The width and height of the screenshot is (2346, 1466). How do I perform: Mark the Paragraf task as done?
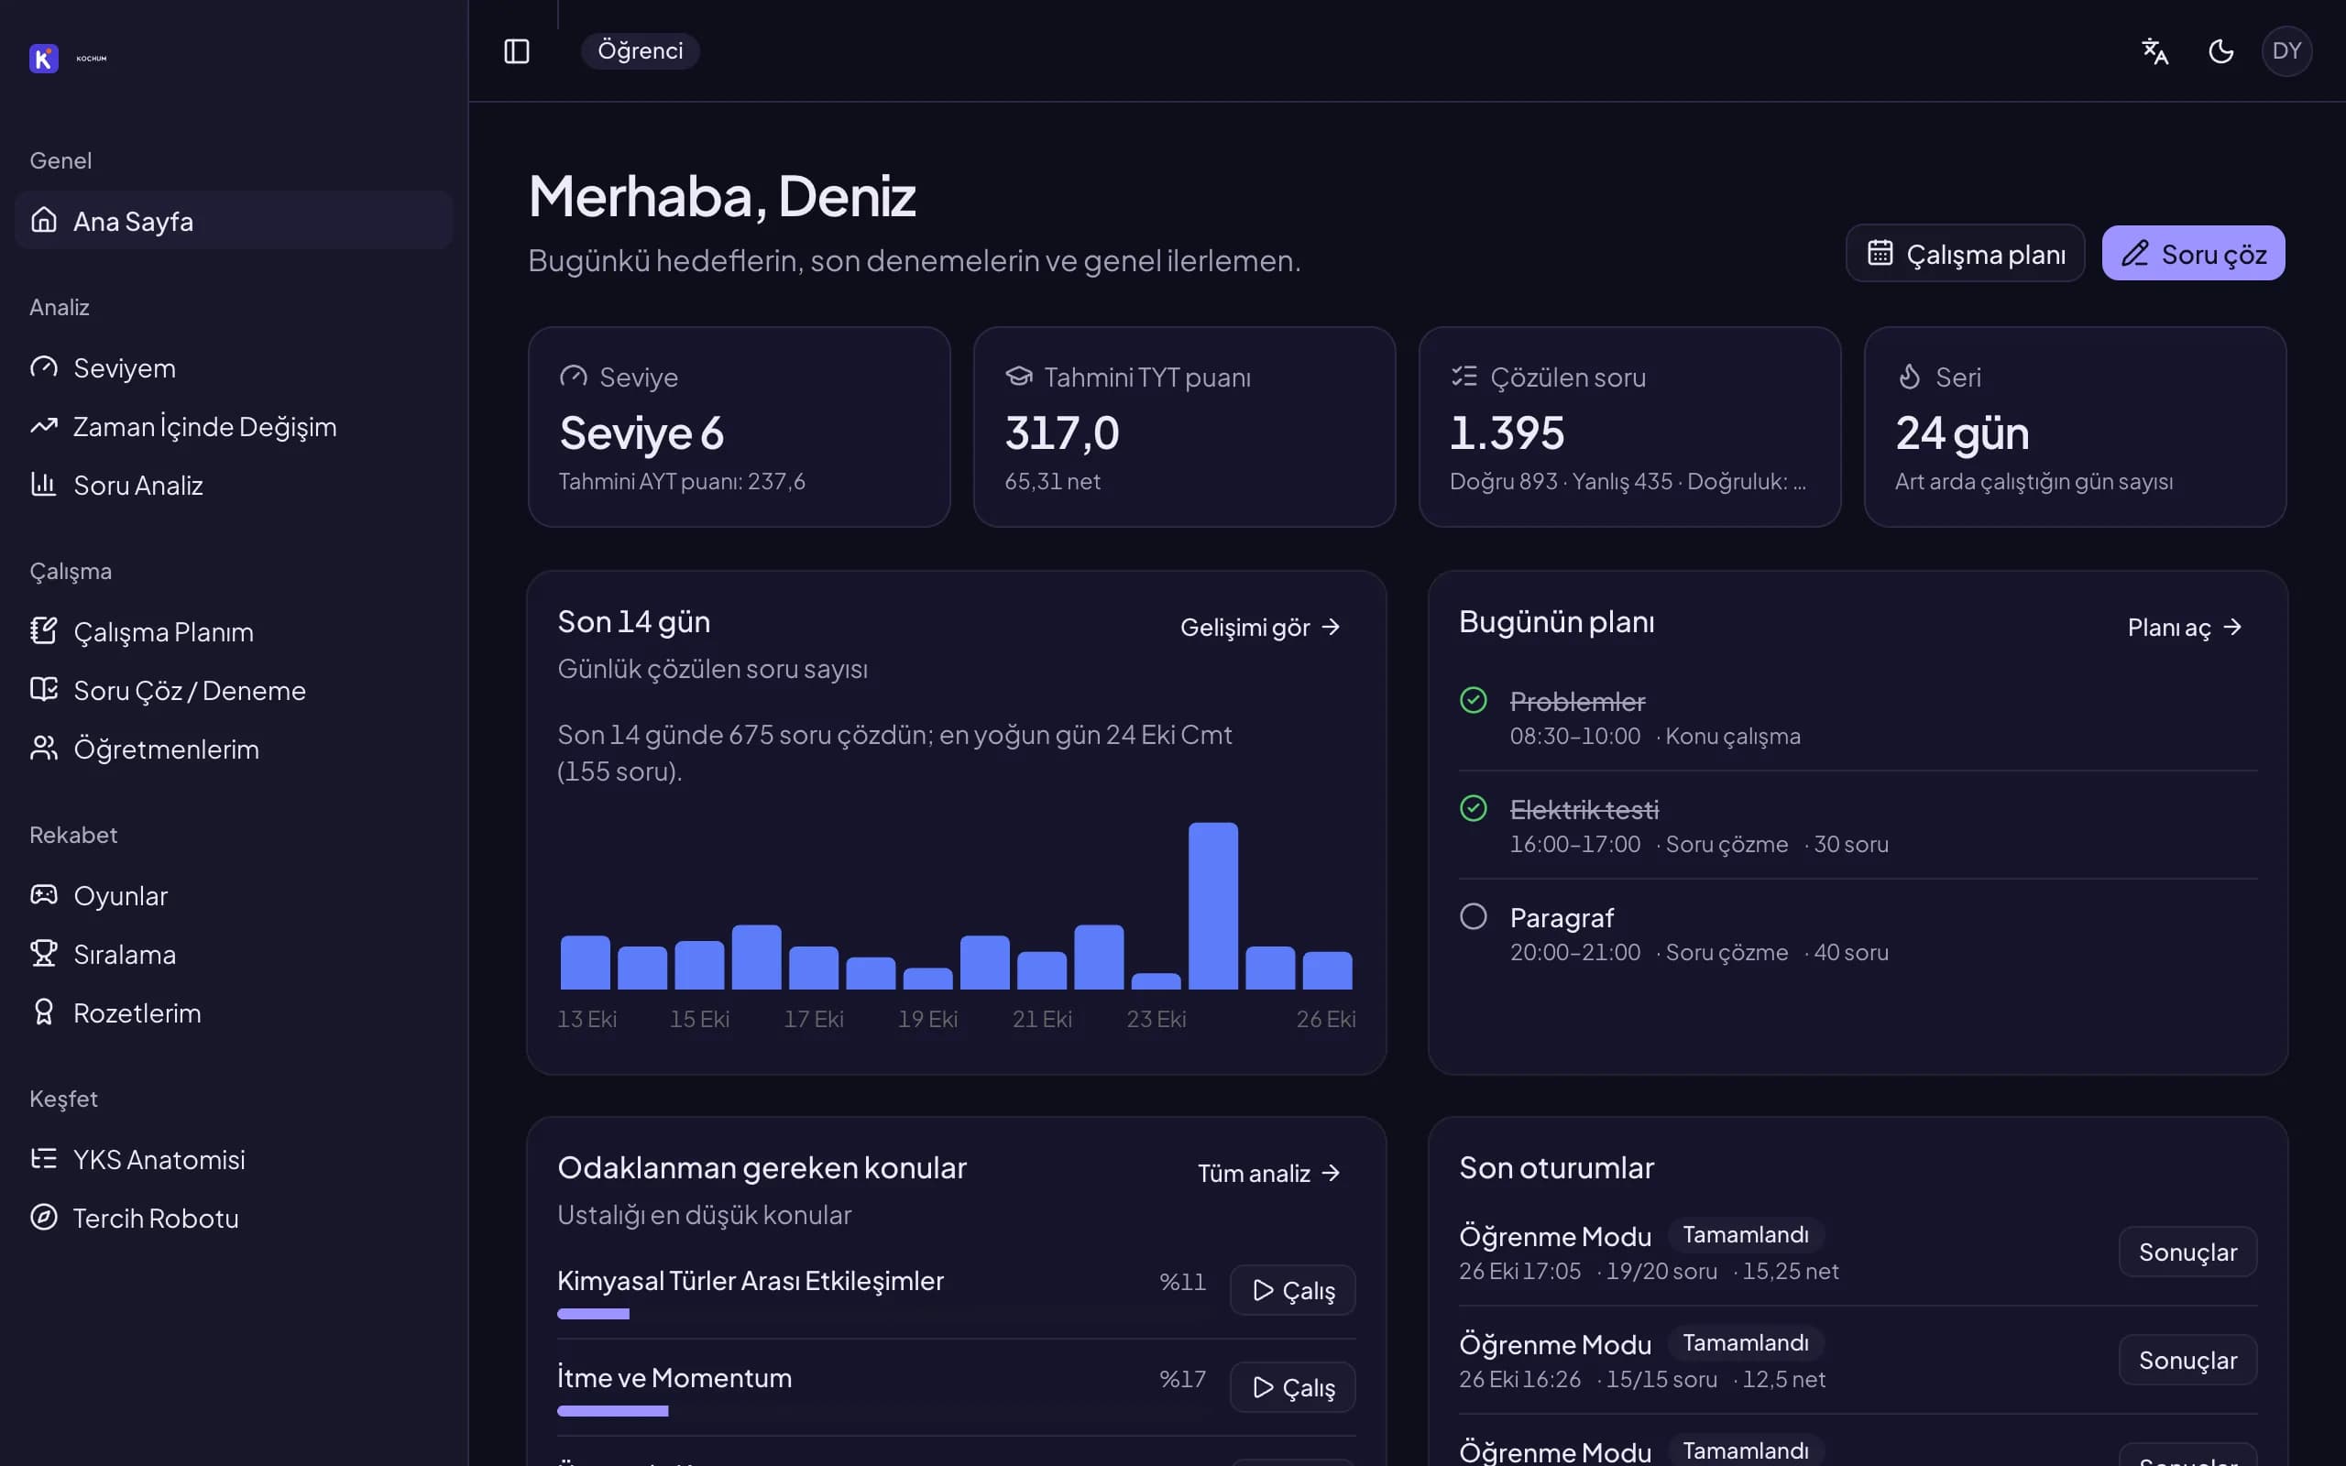click(1474, 916)
